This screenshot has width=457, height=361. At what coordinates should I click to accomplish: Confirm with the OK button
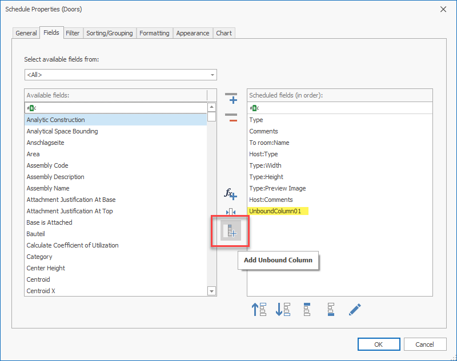[379, 344]
